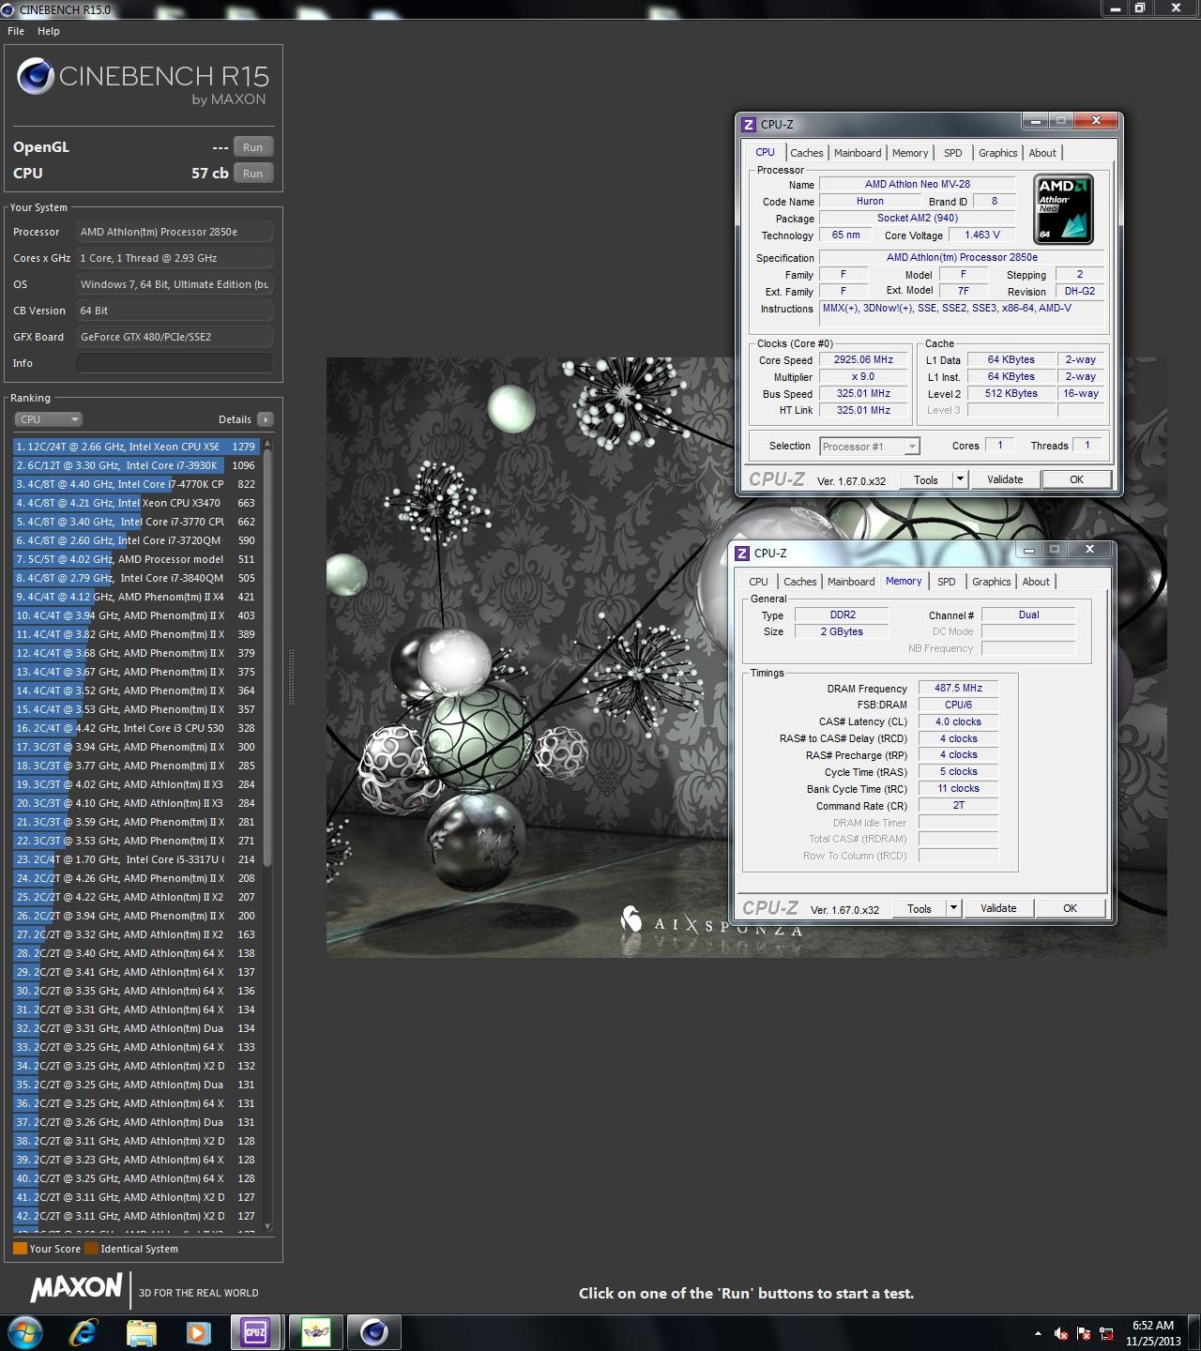Click Validate in lower CPU-Z window
Screen dimensions: 1201x1351
click(x=998, y=908)
